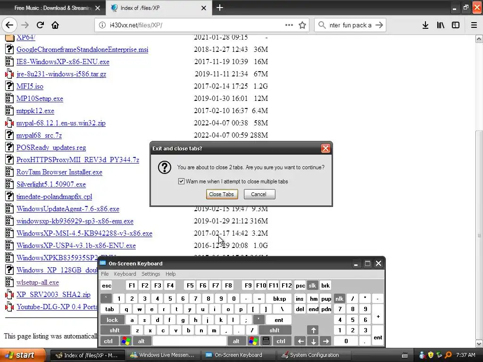The width and height of the screenshot is (483, 362).
Task: Reload the current page
Action: click(x=40, y=25)
